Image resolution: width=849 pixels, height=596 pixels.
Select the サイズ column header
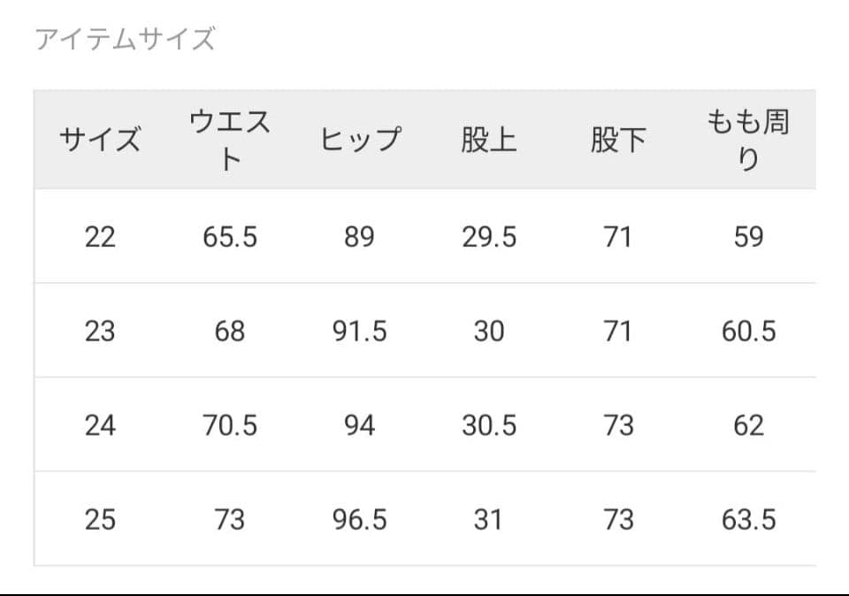(x=100, y=140)
